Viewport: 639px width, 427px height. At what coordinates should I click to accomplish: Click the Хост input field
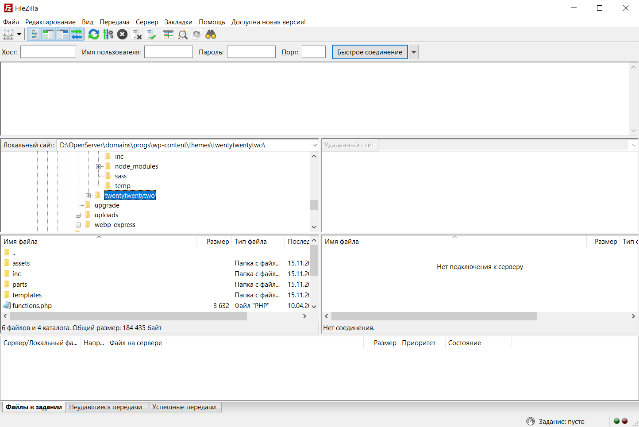pyautogui.click(x=48, y=52)
